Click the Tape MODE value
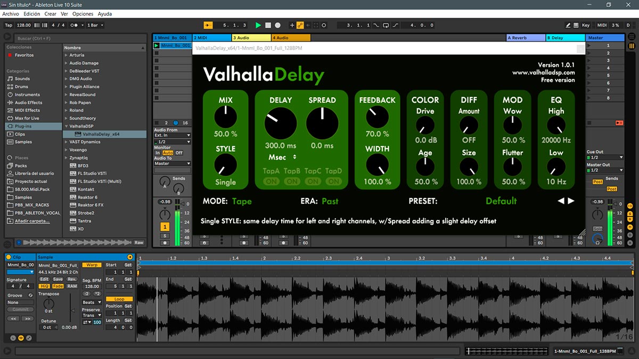The image size is (639, 359). pyautogui.click(x=242, y=201)
